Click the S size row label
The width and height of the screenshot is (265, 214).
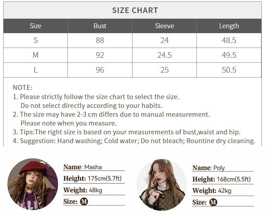pyautogui.click(x=35, y=41)
